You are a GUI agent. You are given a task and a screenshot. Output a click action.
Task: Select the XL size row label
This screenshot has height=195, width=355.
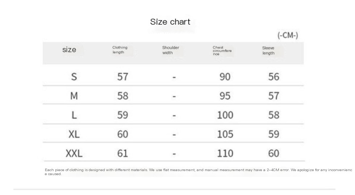coord(74,134)
